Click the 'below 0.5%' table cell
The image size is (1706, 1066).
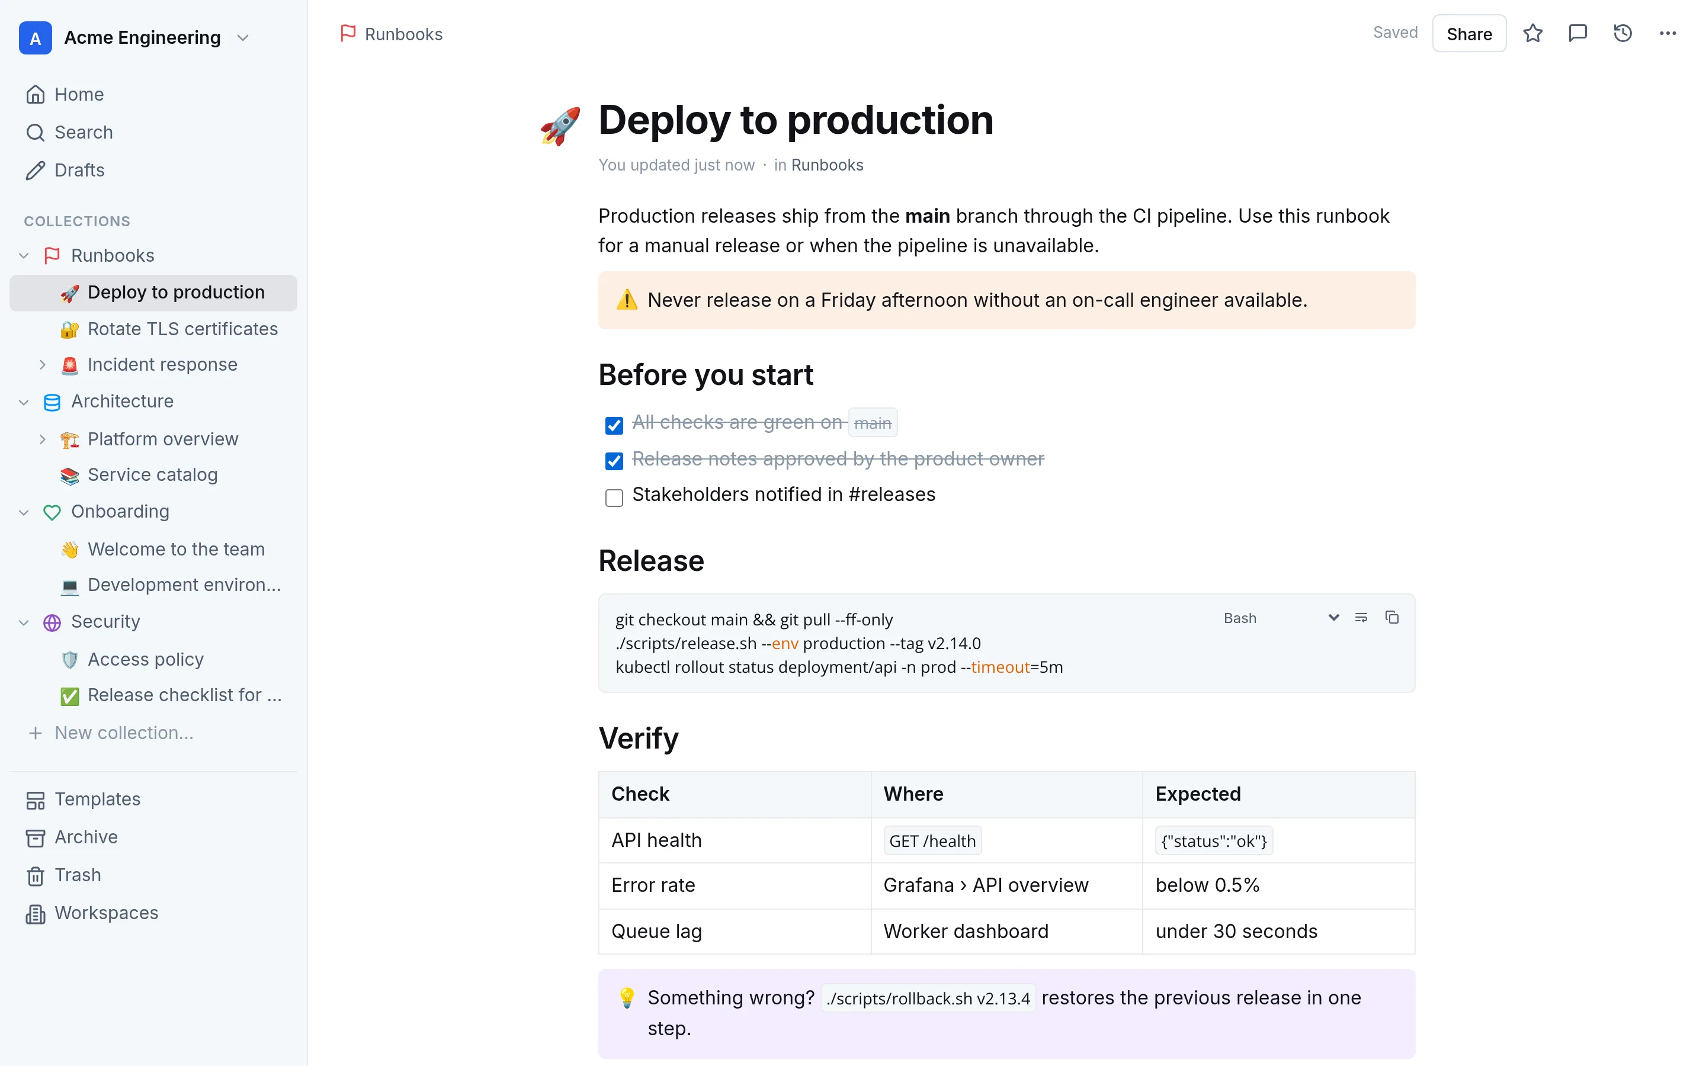[x=1278, y=885]
